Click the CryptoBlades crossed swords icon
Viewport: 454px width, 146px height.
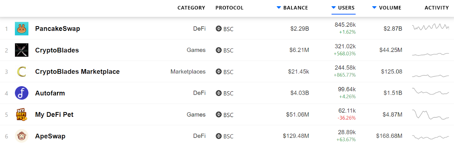(x=22, y=50)
